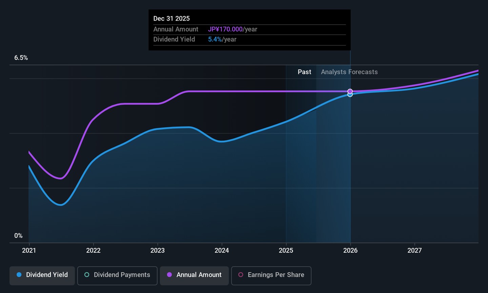Click the hollow teal circle beside Dividend Payments
This screenshot has width=488, height=293.
tap(87, 275)
